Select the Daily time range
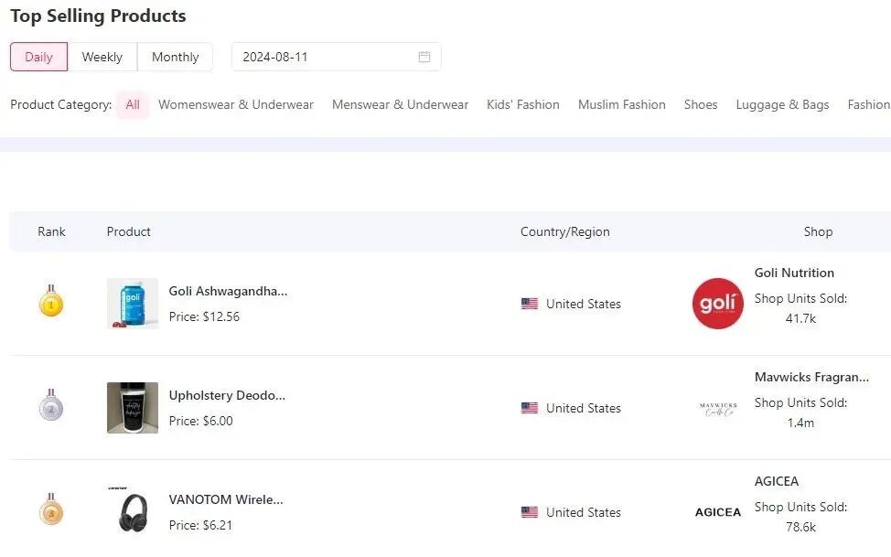891x557 pixels. click(x=38, y=57)
